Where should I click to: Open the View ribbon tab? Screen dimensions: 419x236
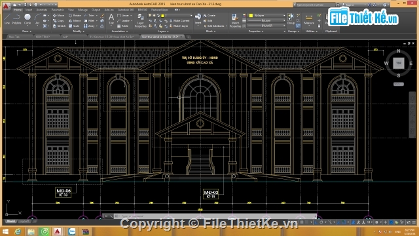click(x=71, y=10)
